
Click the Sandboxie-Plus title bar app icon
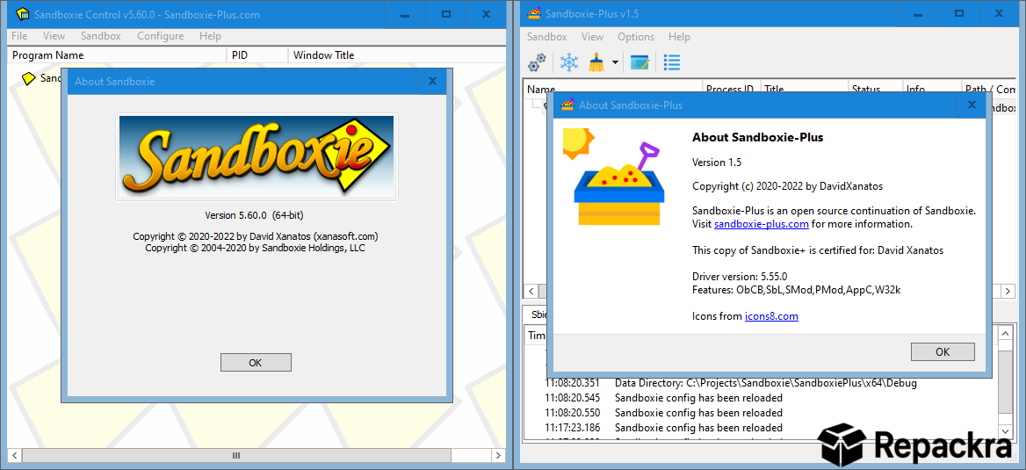(x=534, y=13)
